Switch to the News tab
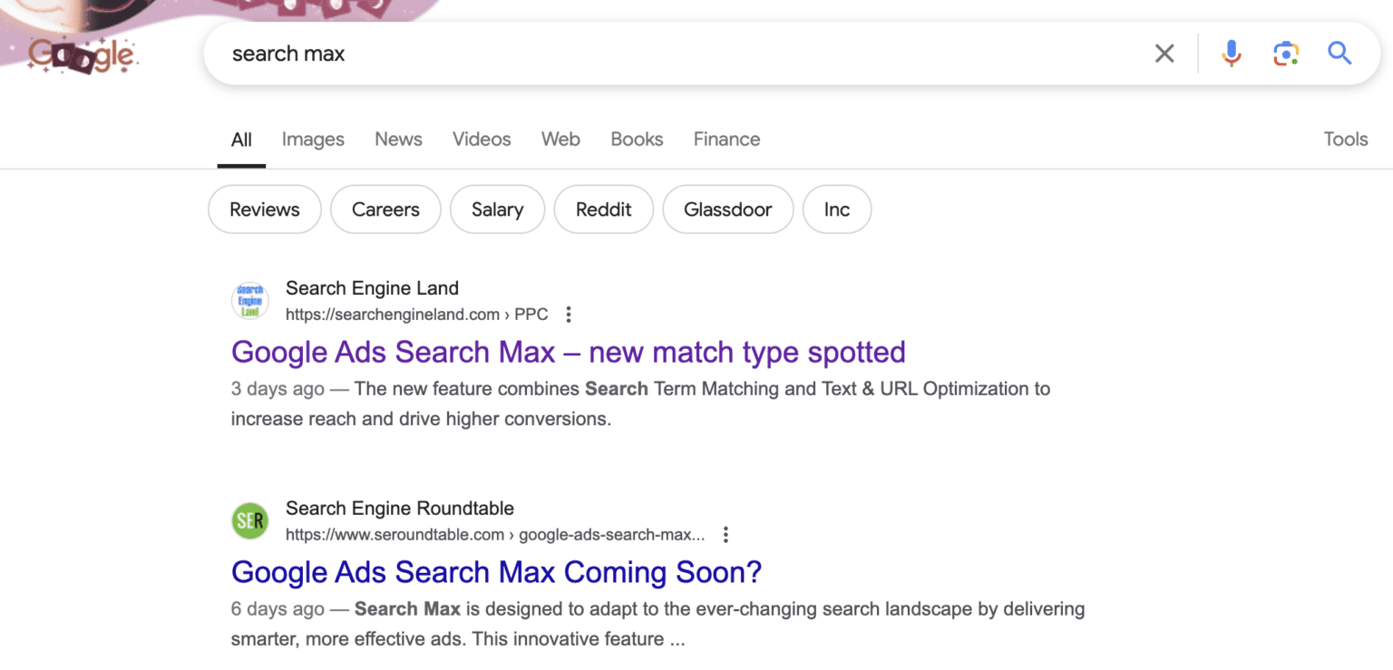Image resolution: width=1393 pixels, height=670 pixels. [398, 139]
